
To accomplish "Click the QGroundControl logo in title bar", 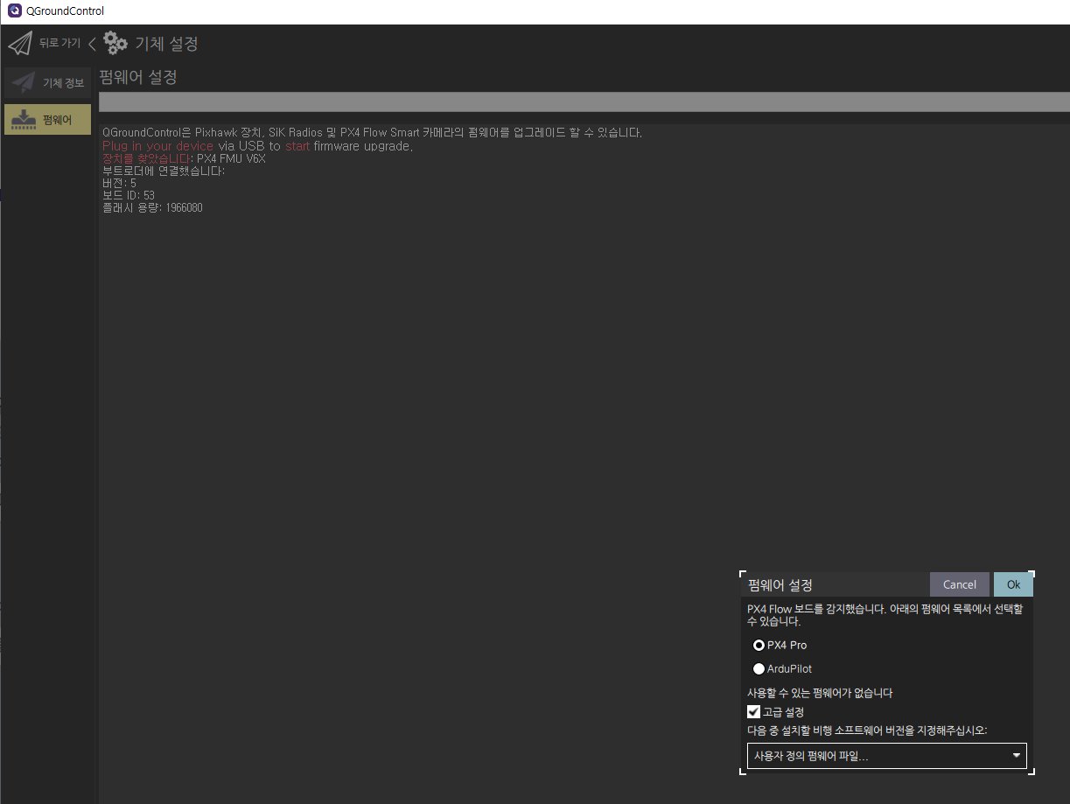I will click(14, 11).
